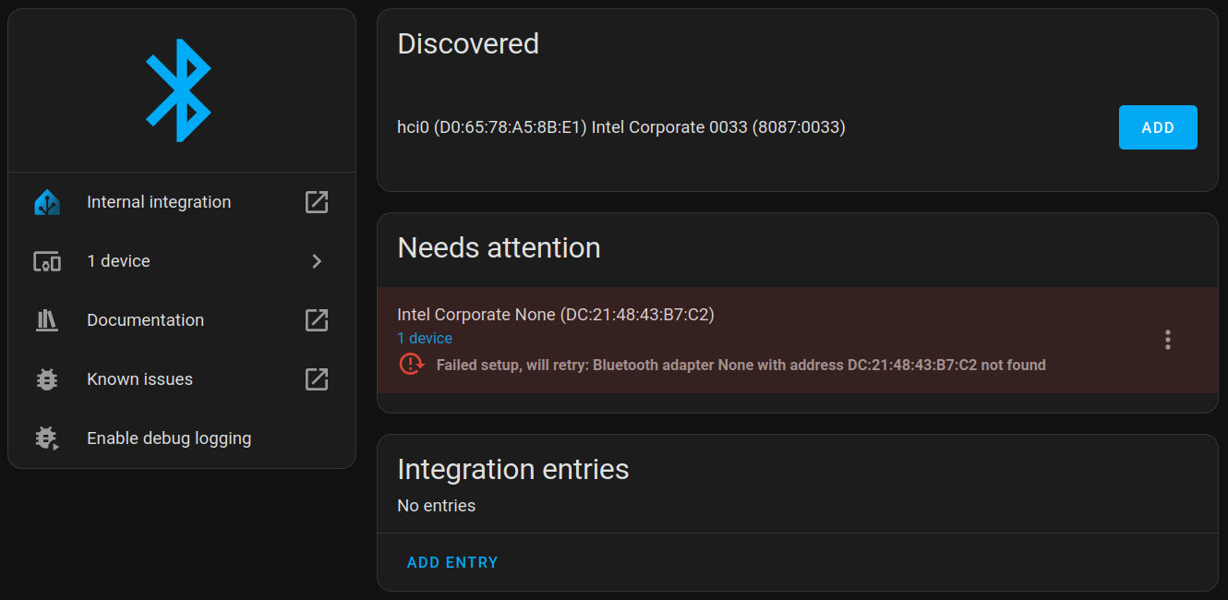Open external link icon beside Known issues

(317, 379)
